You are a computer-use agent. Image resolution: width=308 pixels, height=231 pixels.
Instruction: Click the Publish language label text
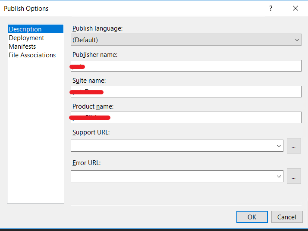tap(97, 28)
